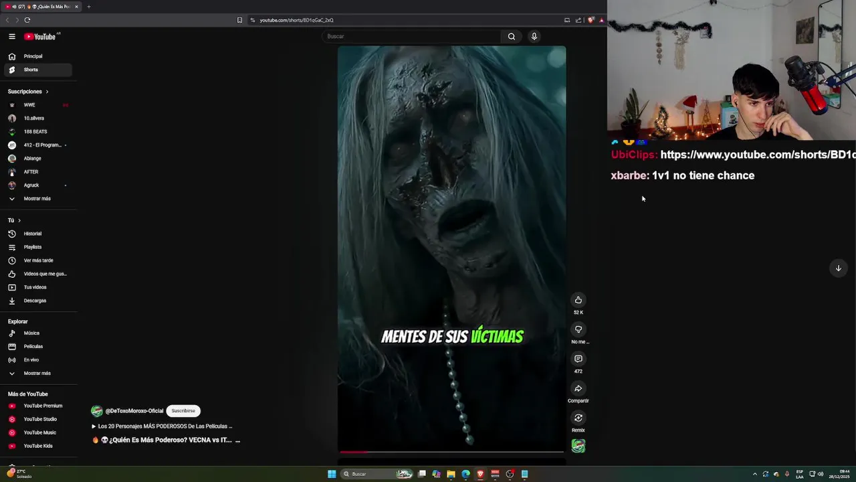Reload the page with the browser refresh button
856x482 pixels.
point(27,20)
